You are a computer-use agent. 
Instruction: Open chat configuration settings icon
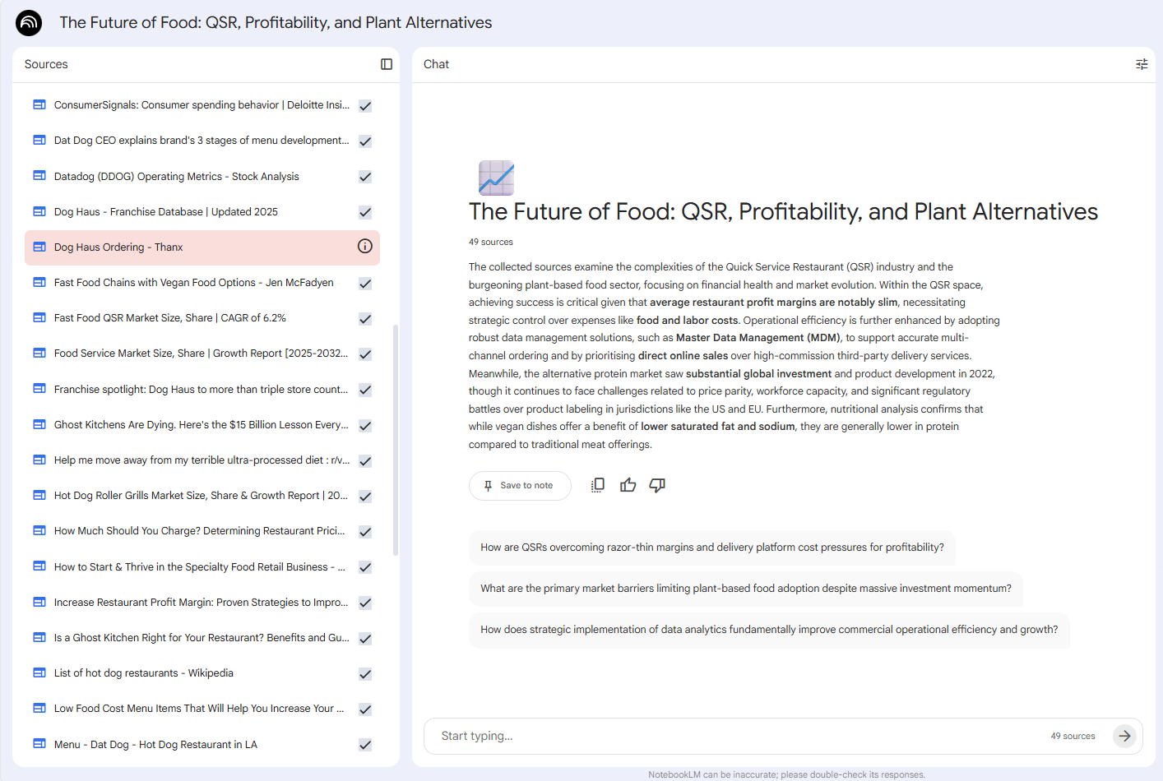tap(1142, 64)
